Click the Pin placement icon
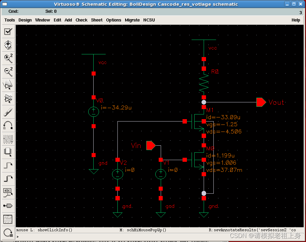The height and width of the screenshot is (242, 306). click(x=8, y=205)
